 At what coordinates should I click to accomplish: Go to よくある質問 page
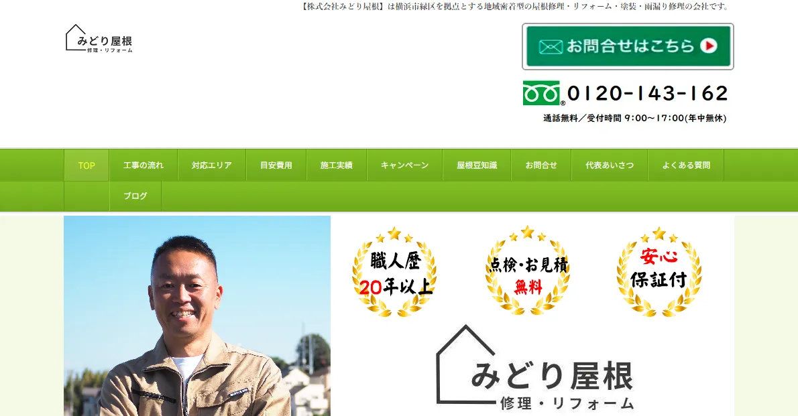686,165
